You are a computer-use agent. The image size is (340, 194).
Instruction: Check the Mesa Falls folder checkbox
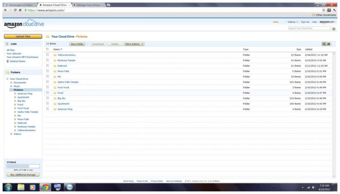48,71
